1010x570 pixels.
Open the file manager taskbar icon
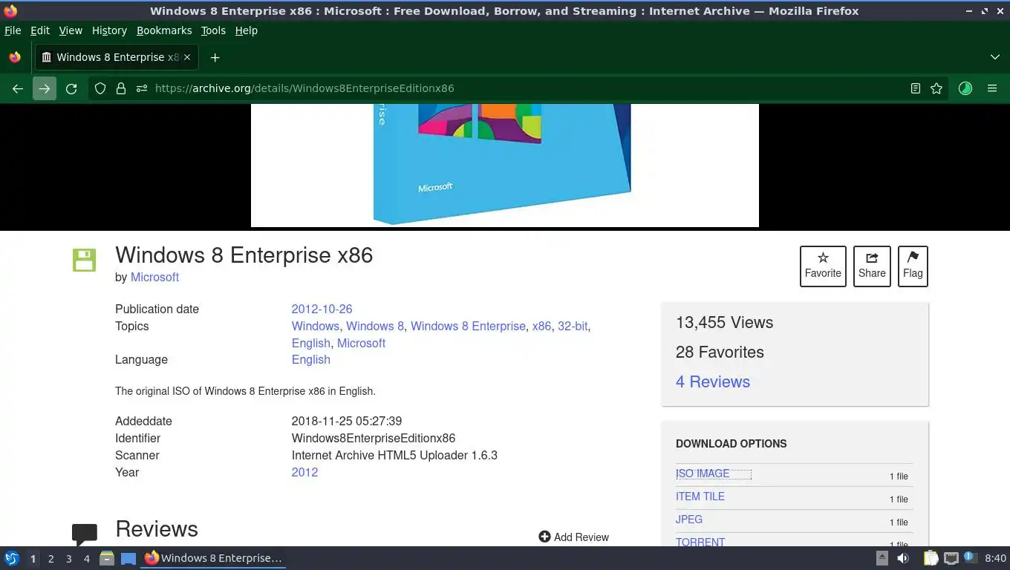[x=107, y=558]
